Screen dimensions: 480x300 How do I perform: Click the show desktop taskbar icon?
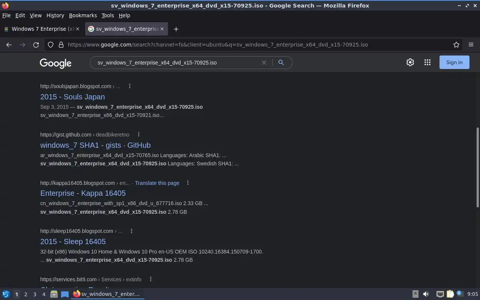(x=65, y=294)
